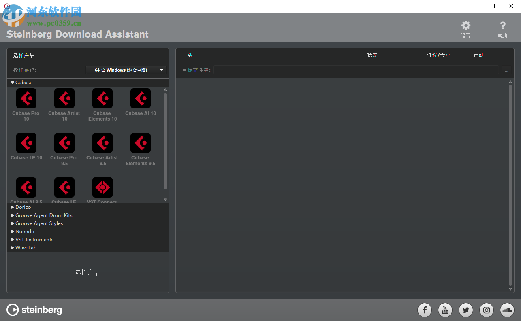521x321 pixels.
Task: Open the Instagram icon
Action: [x=486, y=310]
